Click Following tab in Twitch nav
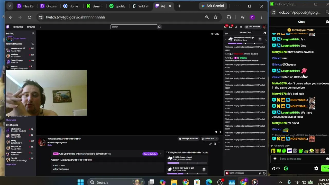The image size is (329, 185). [18, 27]
